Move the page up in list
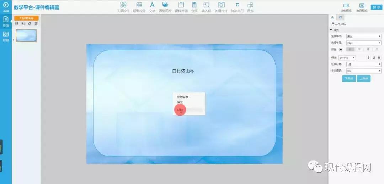This screenshot has height=184, width=384. 17,24
